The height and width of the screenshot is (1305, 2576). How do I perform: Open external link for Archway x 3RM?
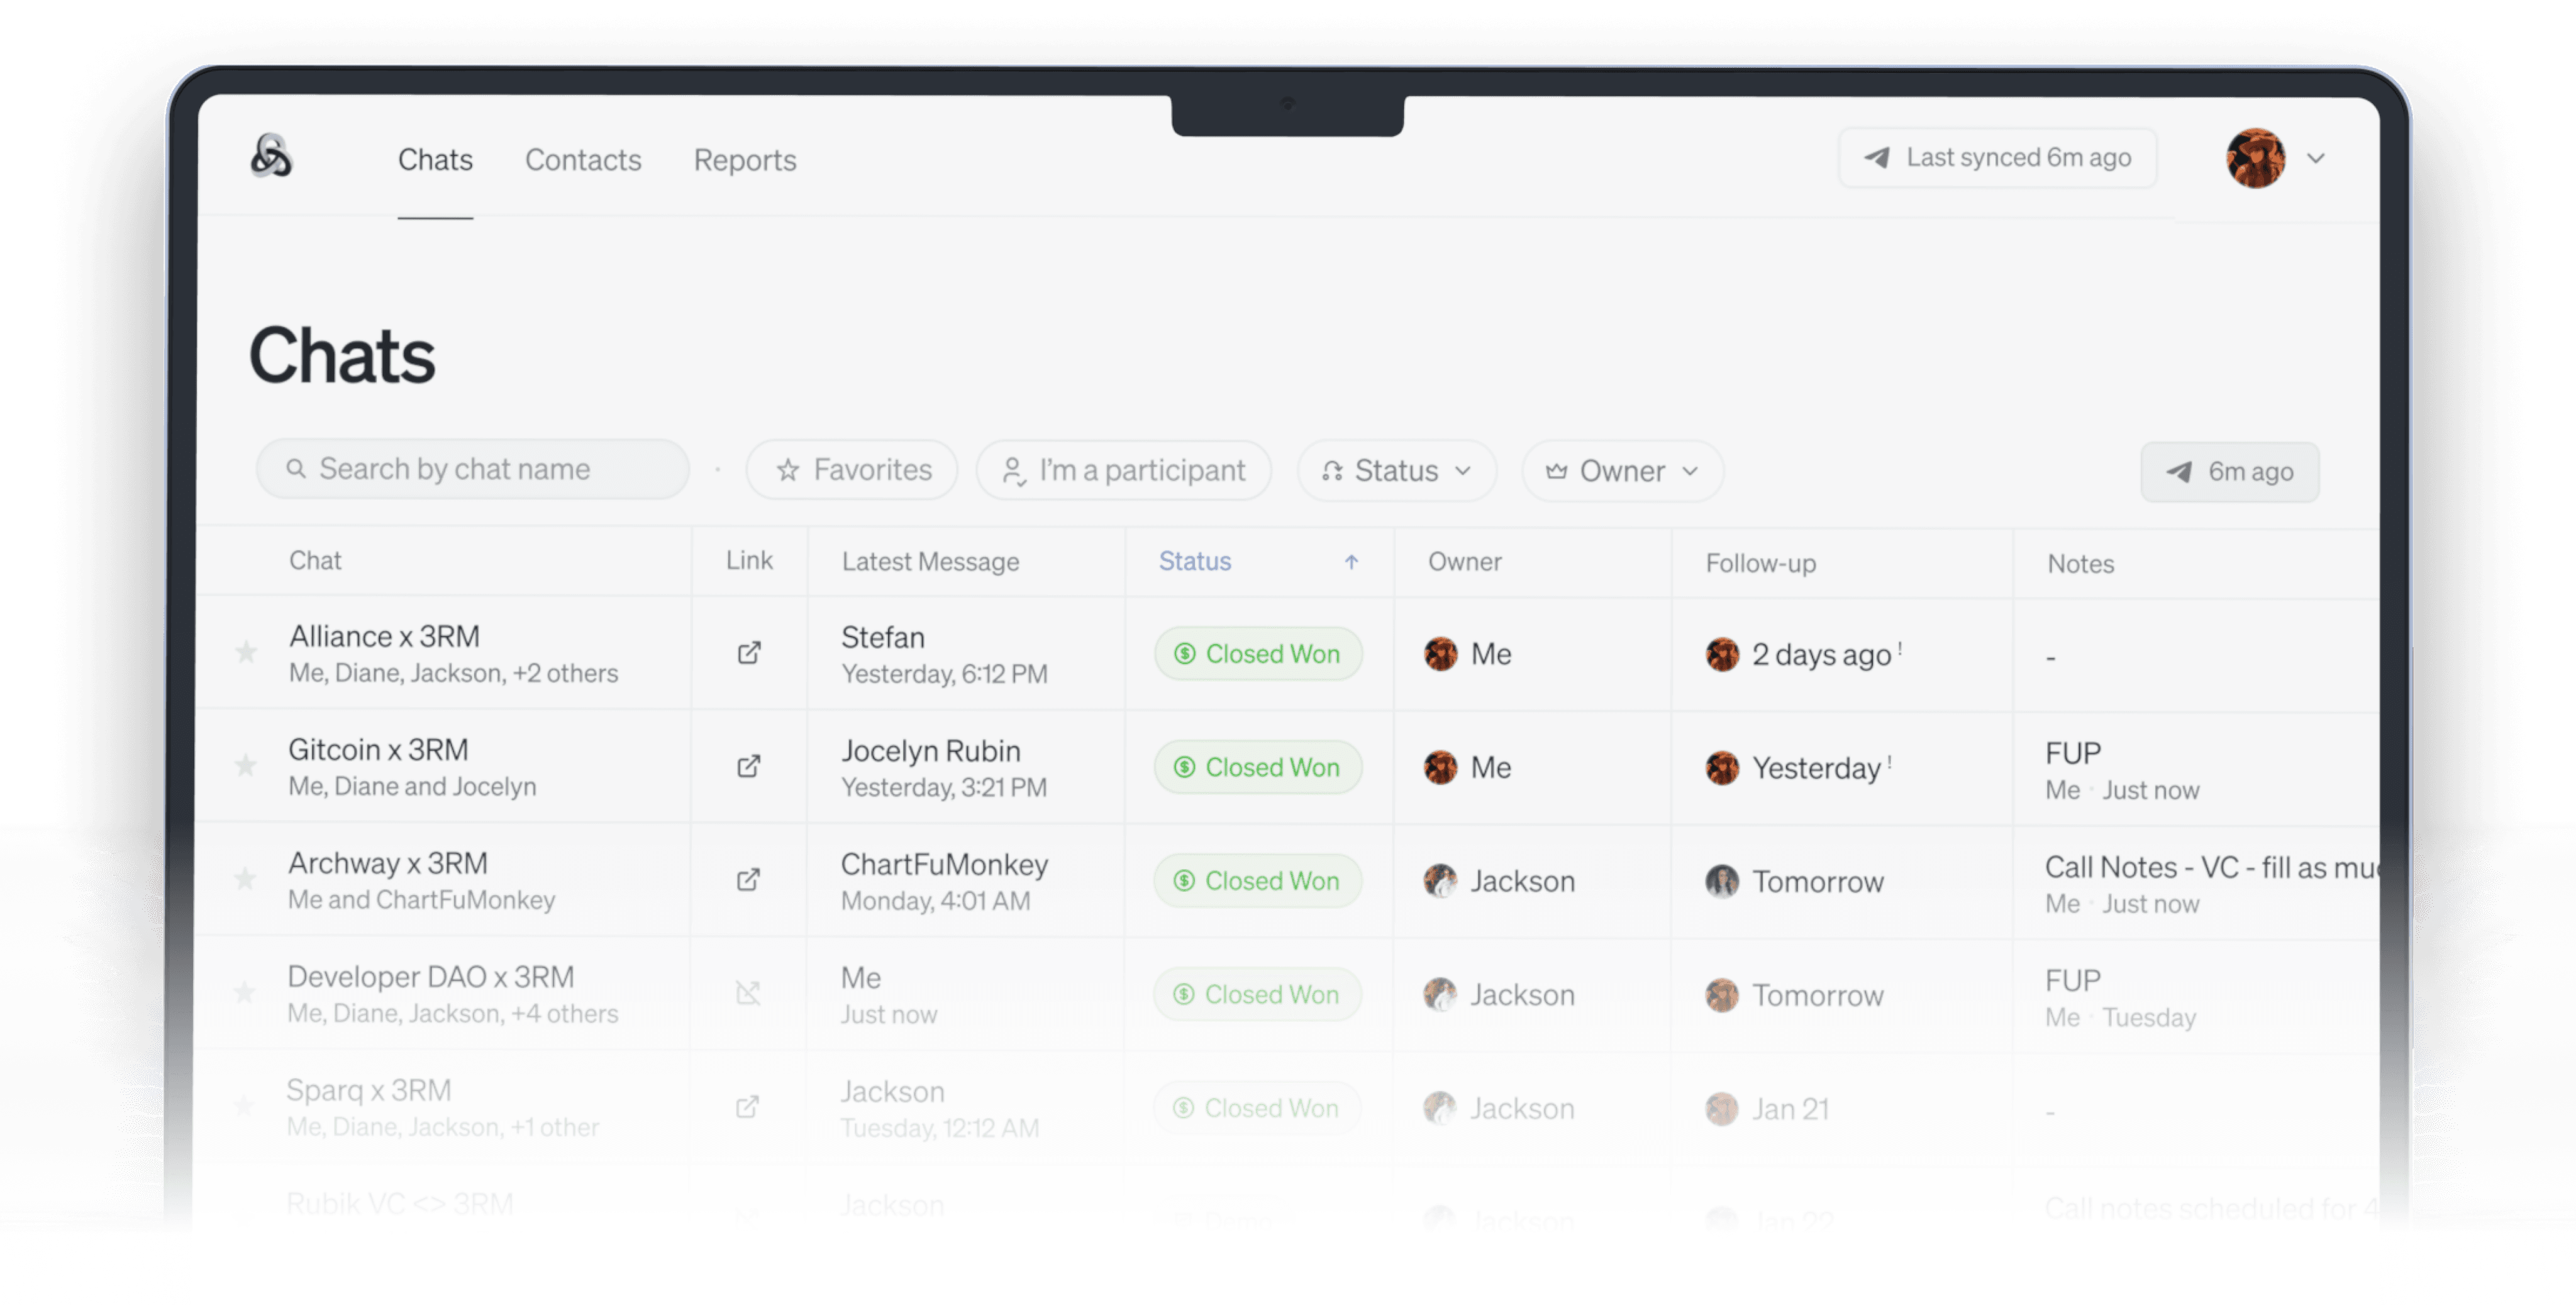[748, 880]
